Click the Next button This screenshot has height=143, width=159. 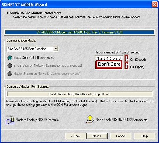point(97,136)
